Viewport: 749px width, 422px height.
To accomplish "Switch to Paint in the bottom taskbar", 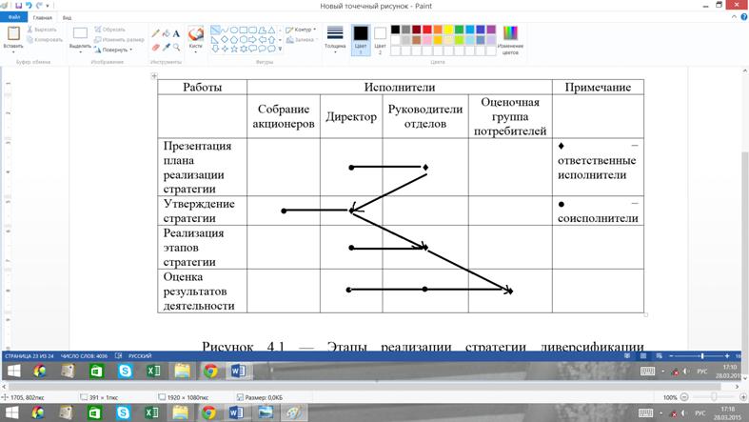I will coord(293,412).
